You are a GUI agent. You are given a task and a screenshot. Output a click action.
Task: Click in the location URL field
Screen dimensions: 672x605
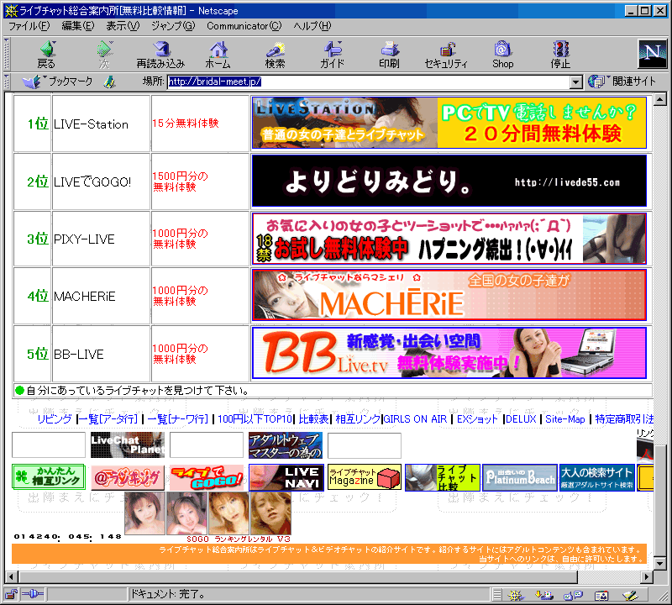[369, 82]
